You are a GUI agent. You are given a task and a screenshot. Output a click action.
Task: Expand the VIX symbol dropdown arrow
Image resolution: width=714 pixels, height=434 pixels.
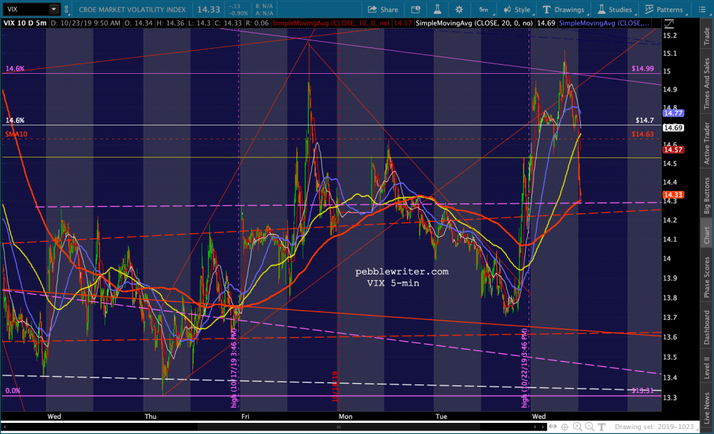tap(54, 9)
